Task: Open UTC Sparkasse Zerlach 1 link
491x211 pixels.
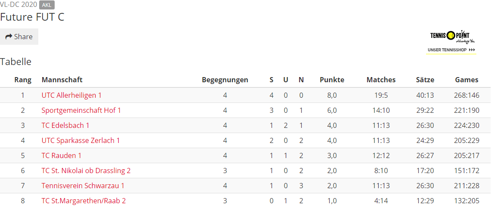Action: point(81,140)
